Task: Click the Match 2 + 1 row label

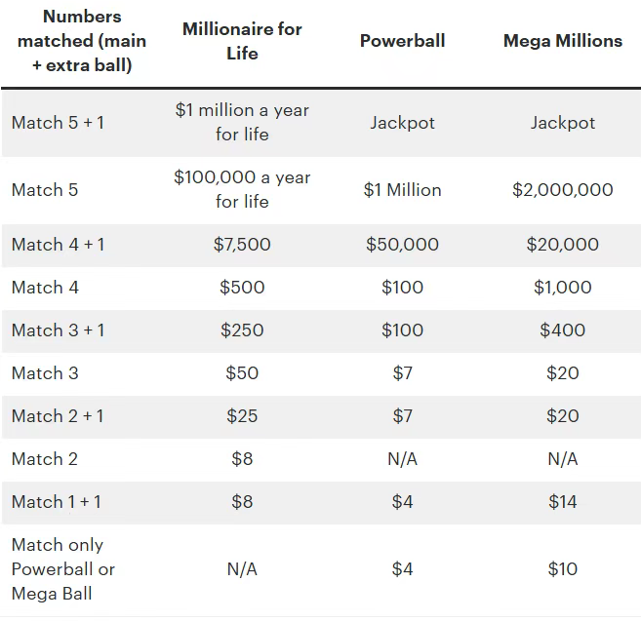Action: [x=58, y=416]
